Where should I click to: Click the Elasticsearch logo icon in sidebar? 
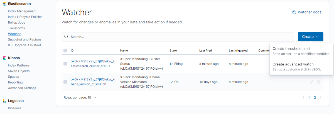click(x=4, y=4)
